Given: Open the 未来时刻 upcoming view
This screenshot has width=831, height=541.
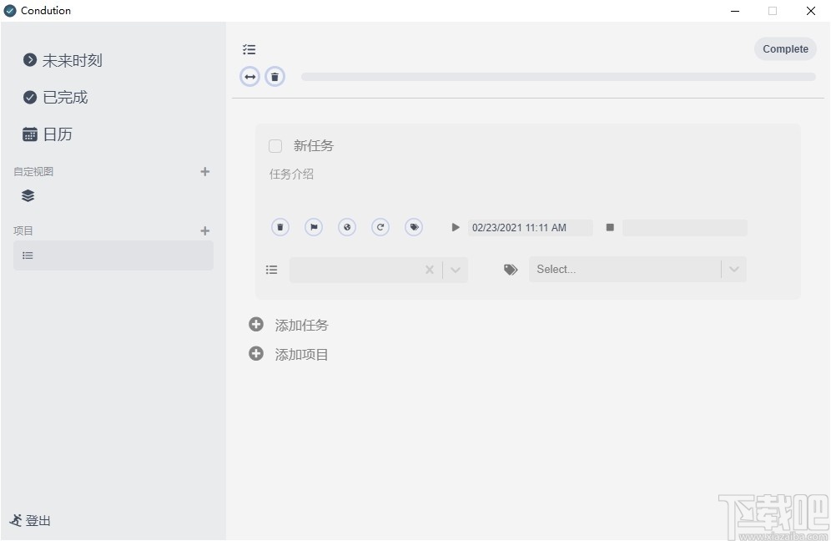Looking at the screenshot, I should coord(63,60).
